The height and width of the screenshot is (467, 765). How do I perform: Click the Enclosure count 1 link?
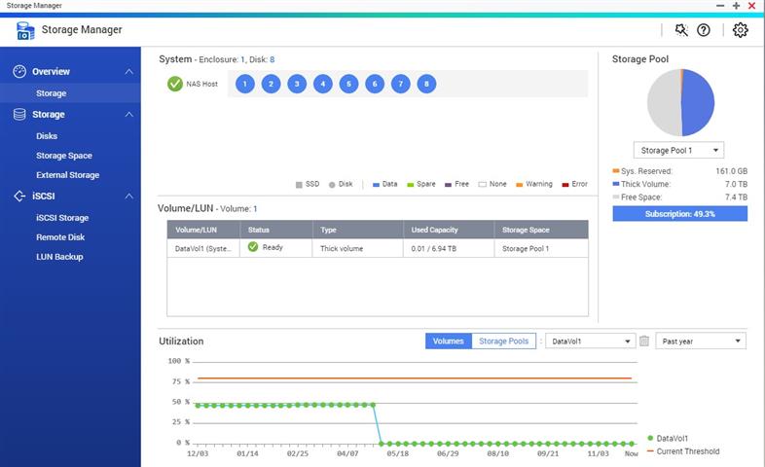pyautogui.click(x=242, y=59)
